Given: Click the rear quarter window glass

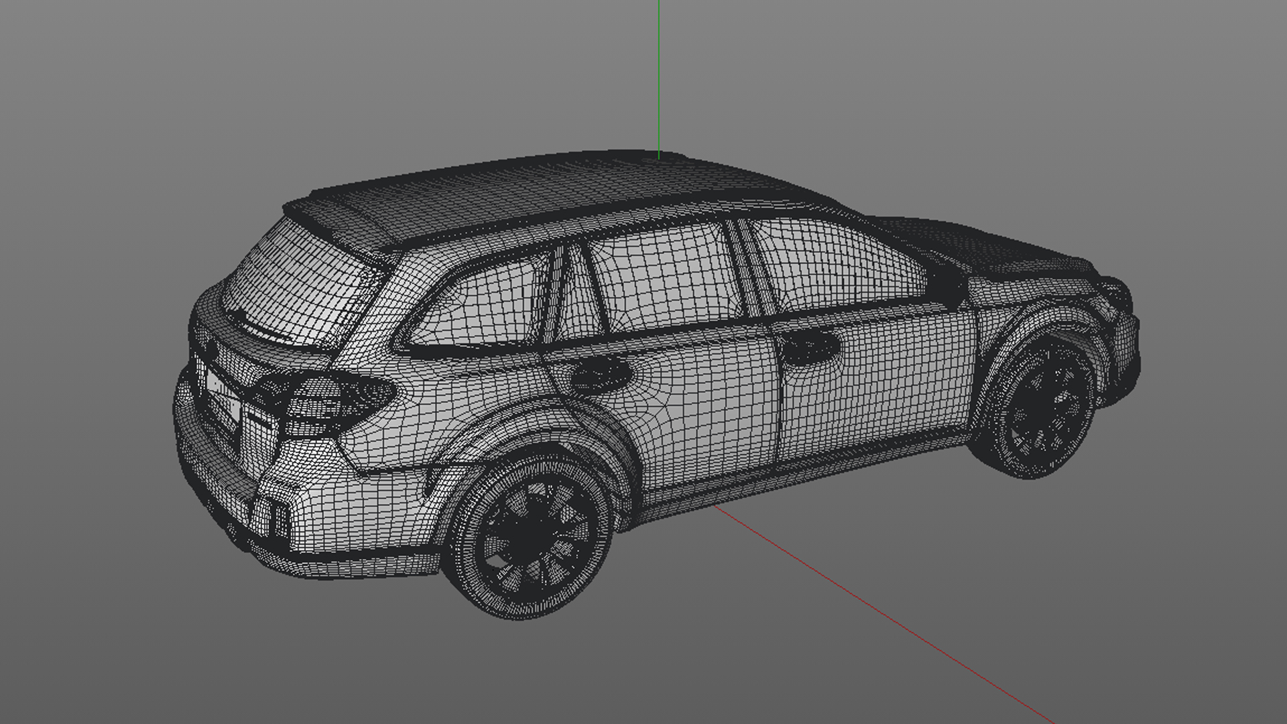Looking at the screenshot, I should point(479,305).
